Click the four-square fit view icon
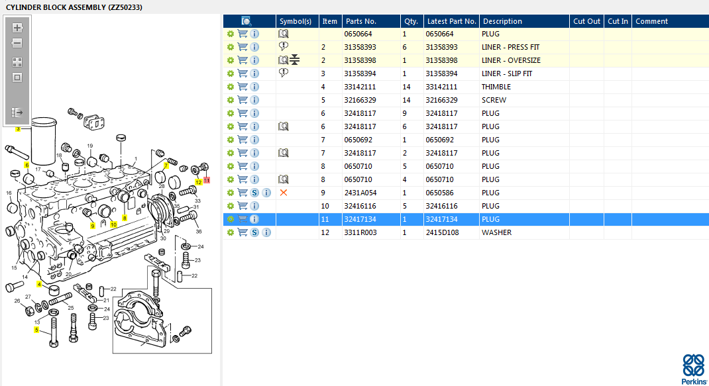709x386 pixels. coord(17,62)
